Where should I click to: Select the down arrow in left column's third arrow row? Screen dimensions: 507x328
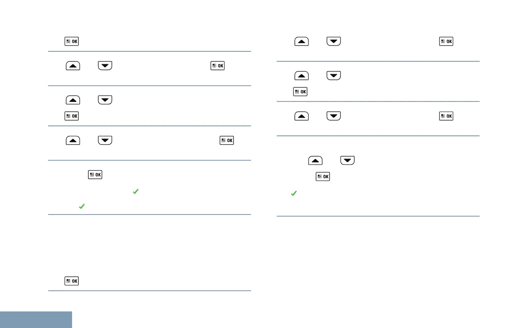click(x=105, y=140)
